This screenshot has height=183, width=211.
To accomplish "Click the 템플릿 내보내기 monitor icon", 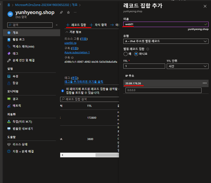I will (9, 129).
